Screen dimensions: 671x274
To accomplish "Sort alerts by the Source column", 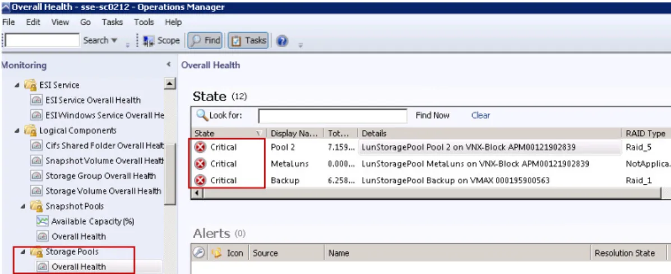I will (x=286, y=253).
